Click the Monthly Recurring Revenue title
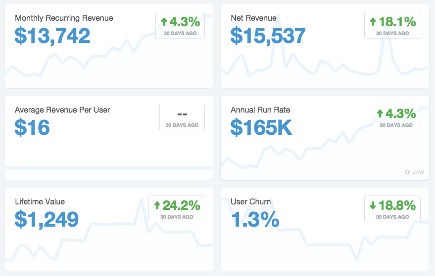This screenshot has width=435, height=276. [64, 18]
